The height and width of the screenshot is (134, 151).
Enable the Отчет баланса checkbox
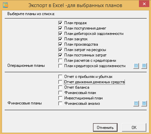coord(60,87)
